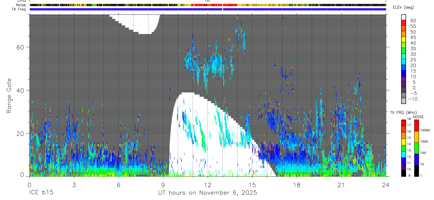Click the '1000' value in the NOISE legend
This screenshot has width=434, height=200.
[x=424, y=141]
